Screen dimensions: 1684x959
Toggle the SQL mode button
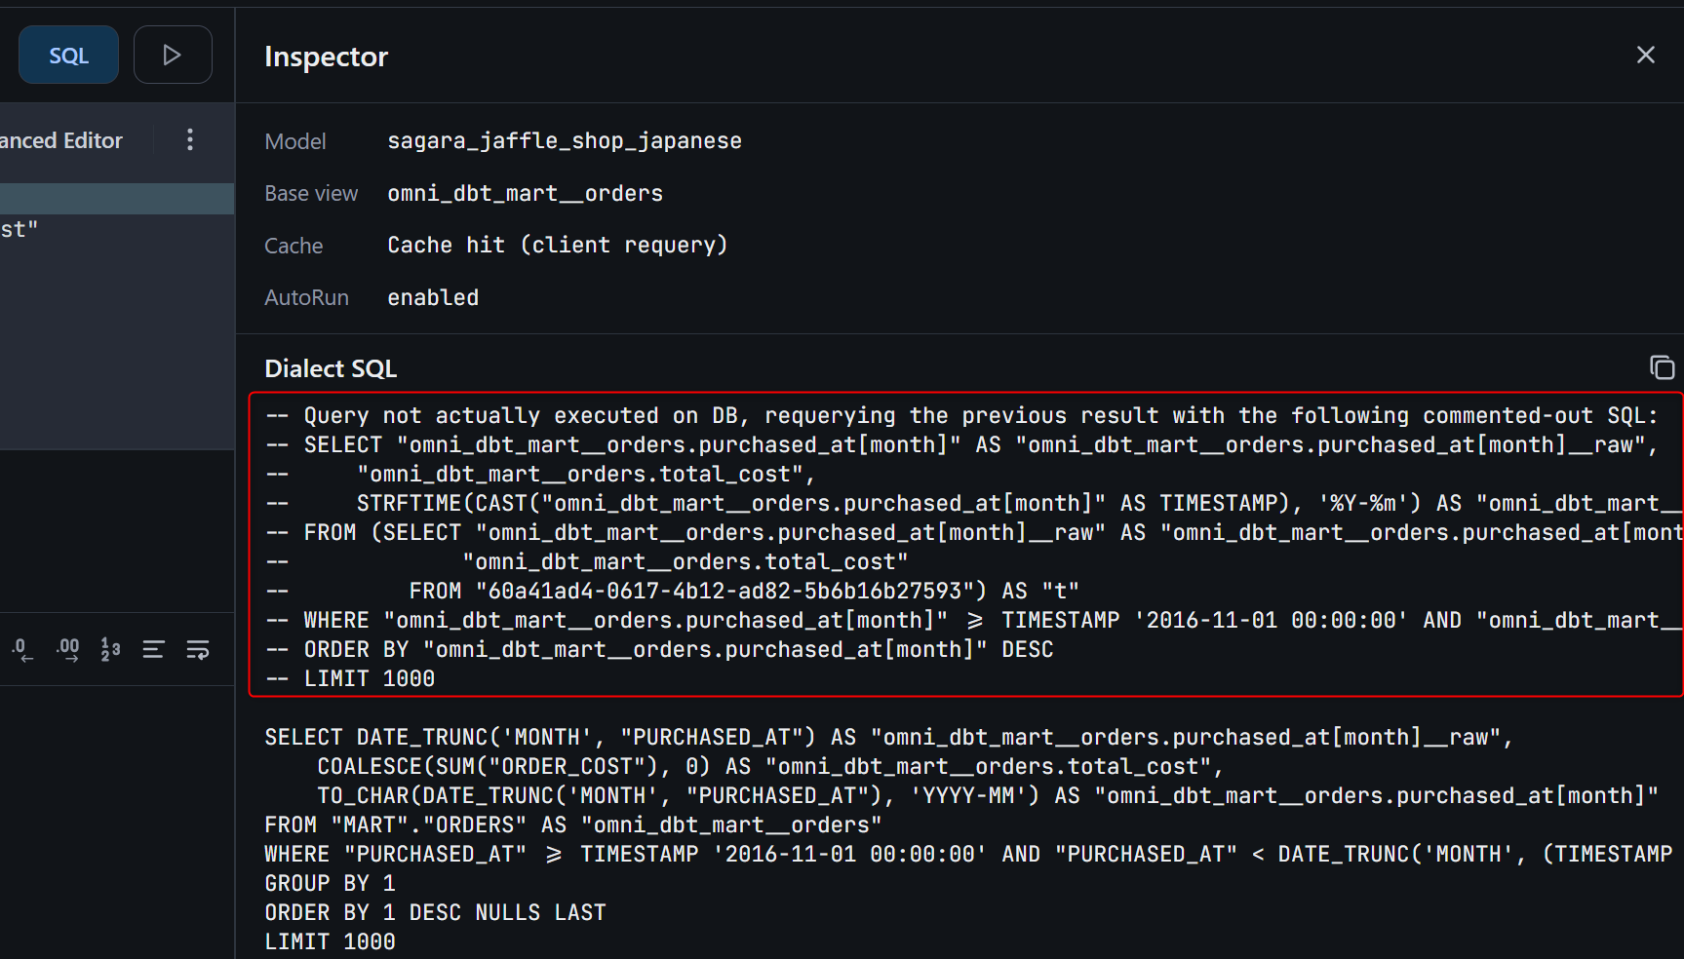[68, 56]
